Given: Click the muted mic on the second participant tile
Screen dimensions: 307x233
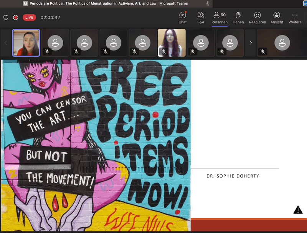Looking at the screenshot, I should tap(47, 51).
